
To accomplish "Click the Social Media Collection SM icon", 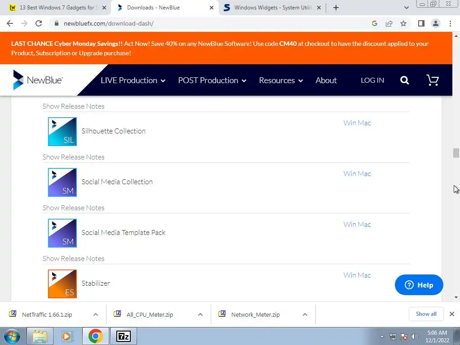I will pyautogui.click(x=62, y=182).
